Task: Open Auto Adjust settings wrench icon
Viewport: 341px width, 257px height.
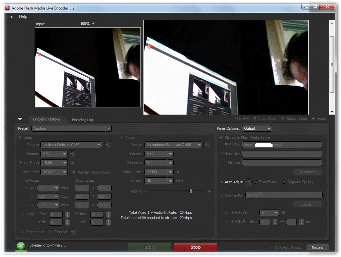Action: click(249, 182)
